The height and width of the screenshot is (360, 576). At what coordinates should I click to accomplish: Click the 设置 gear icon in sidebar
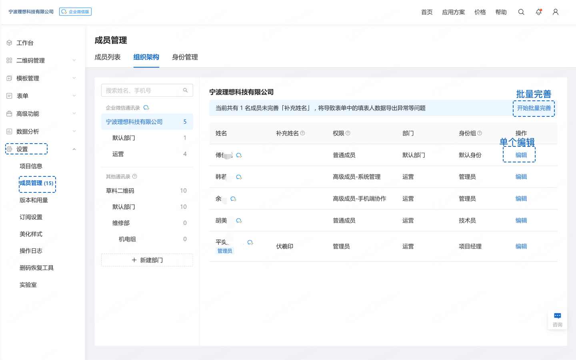pyautogui.click(x=9, y=149)
